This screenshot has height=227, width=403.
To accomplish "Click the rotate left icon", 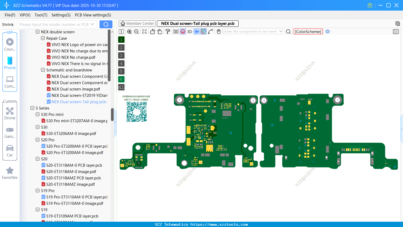I will [x=153, y=31].
